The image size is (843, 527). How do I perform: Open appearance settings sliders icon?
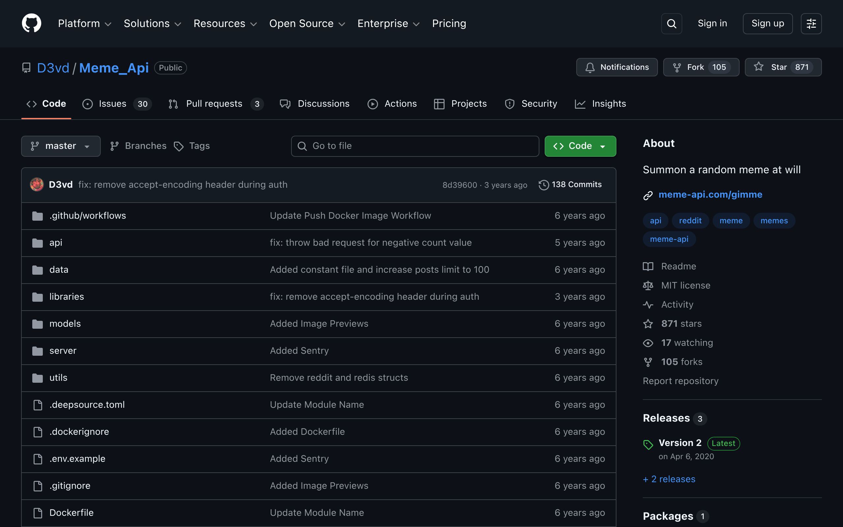(x=811, y=23)
